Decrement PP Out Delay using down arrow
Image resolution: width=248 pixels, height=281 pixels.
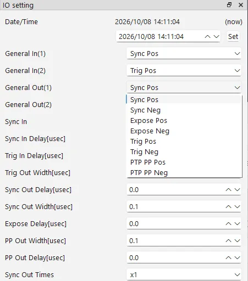pos(237,258)
